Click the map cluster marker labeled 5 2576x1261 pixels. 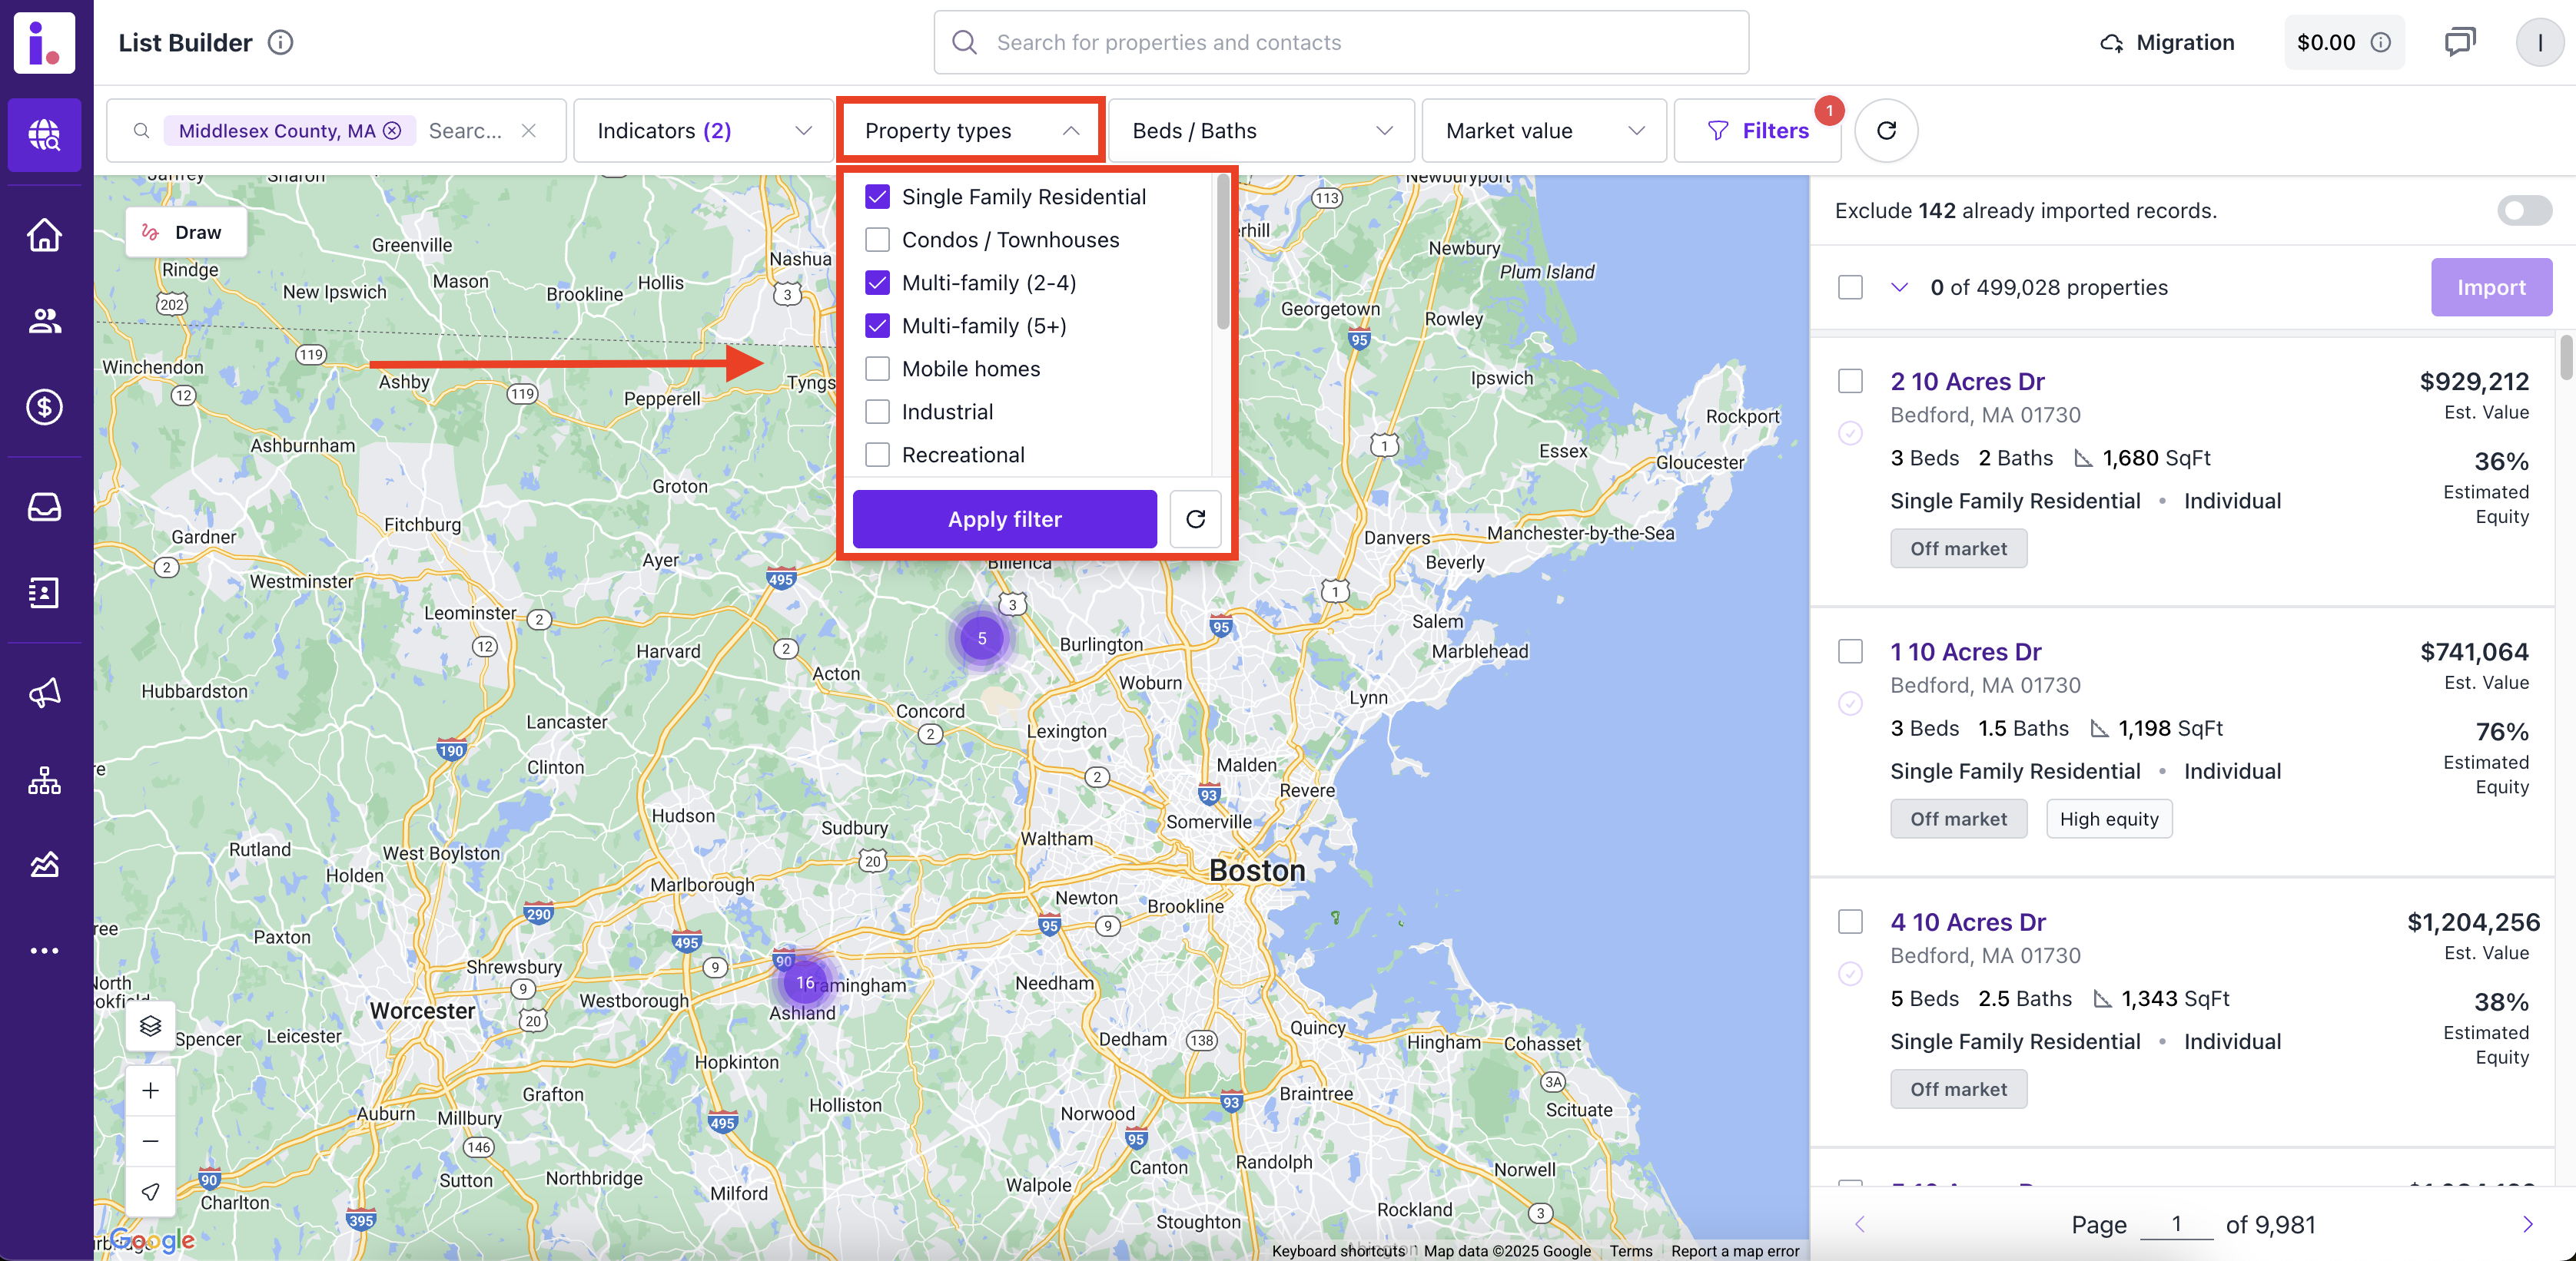click(x=981, y=638)
